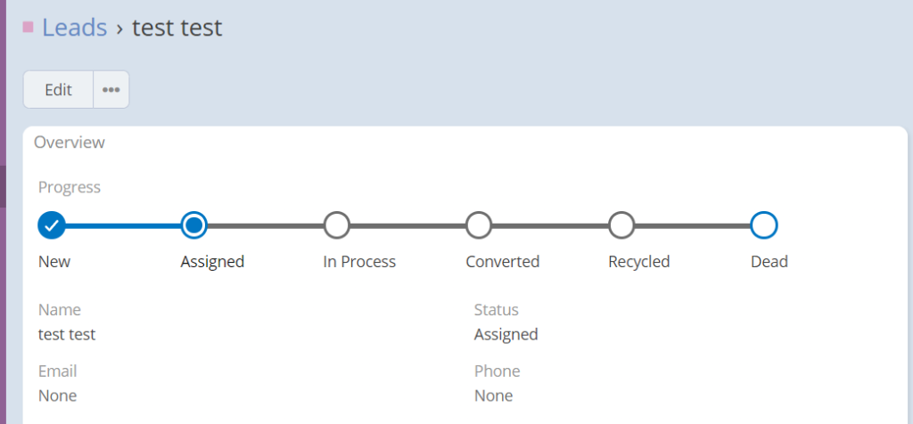Click the Email field value None

point(58,396)
